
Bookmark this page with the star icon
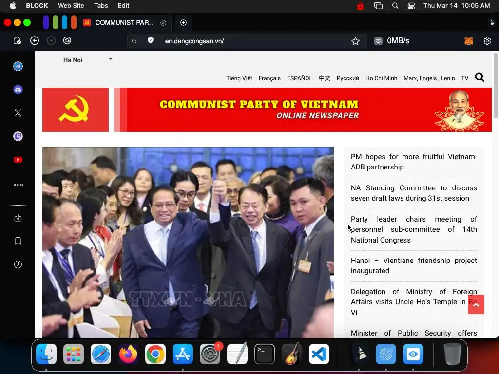coord(355,41)
